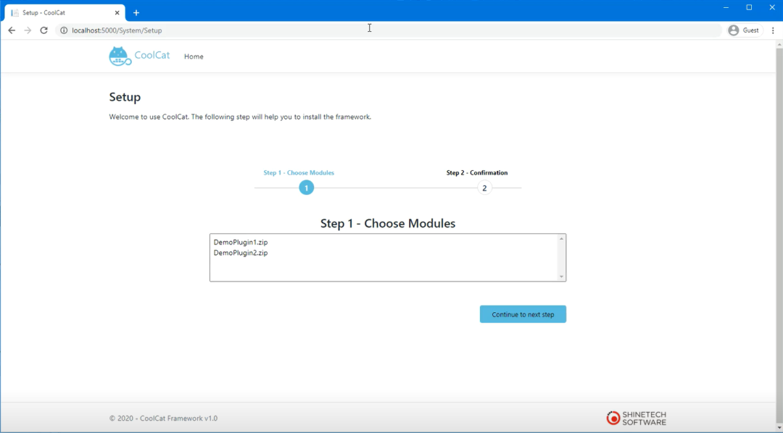Click the footer CoolCat Framework v1.0 text
Image resolution: width=783 pixels, height=433 pixels.
tap(163, 419)
